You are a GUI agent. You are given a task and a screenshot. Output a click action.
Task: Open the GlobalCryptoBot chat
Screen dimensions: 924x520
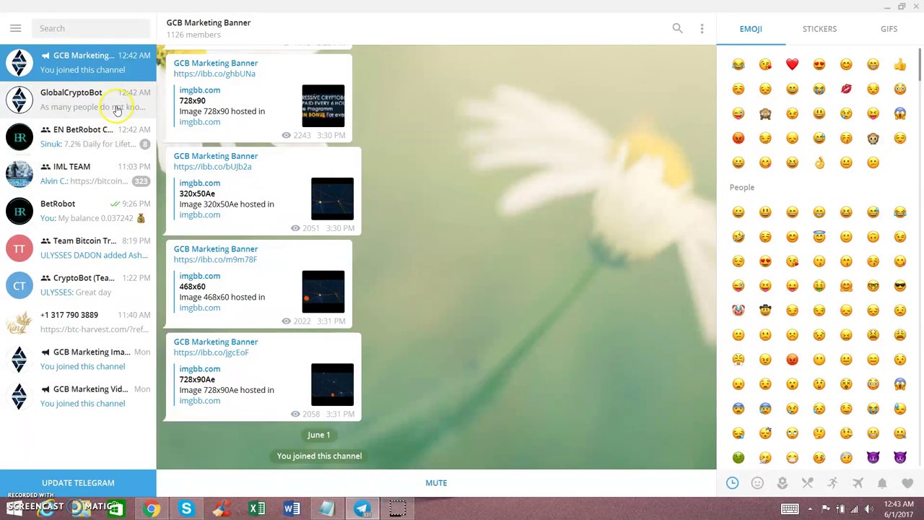click(x=78, y=100)
